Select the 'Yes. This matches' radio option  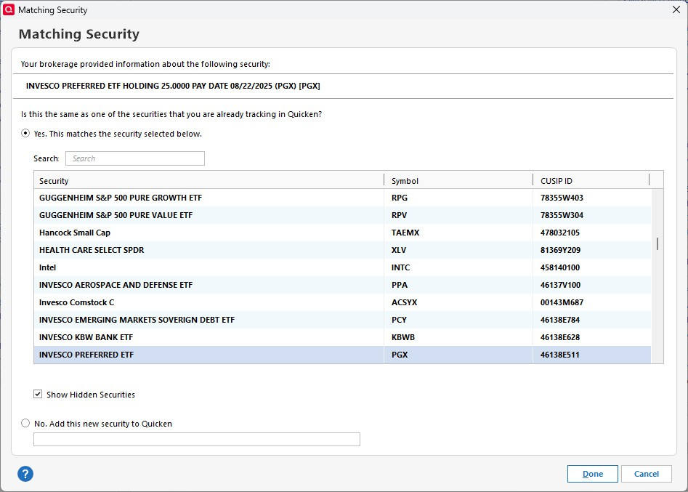click(26, 134)
